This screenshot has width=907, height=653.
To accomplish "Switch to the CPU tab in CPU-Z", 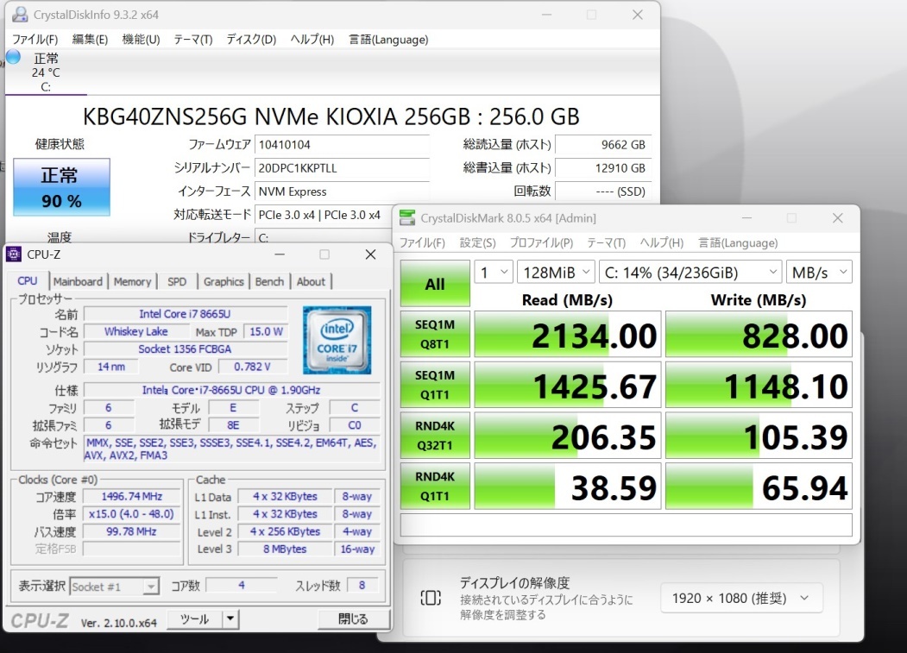I will [x=28, y=280].
